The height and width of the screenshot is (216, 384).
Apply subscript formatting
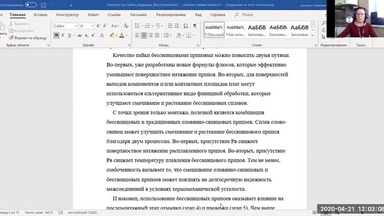(86, 35)
